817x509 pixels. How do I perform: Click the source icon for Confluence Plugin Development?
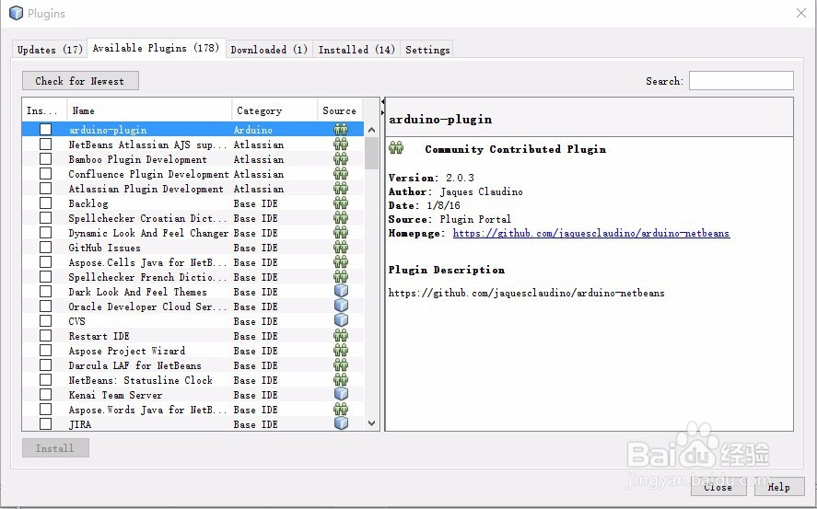coord(341,173)
